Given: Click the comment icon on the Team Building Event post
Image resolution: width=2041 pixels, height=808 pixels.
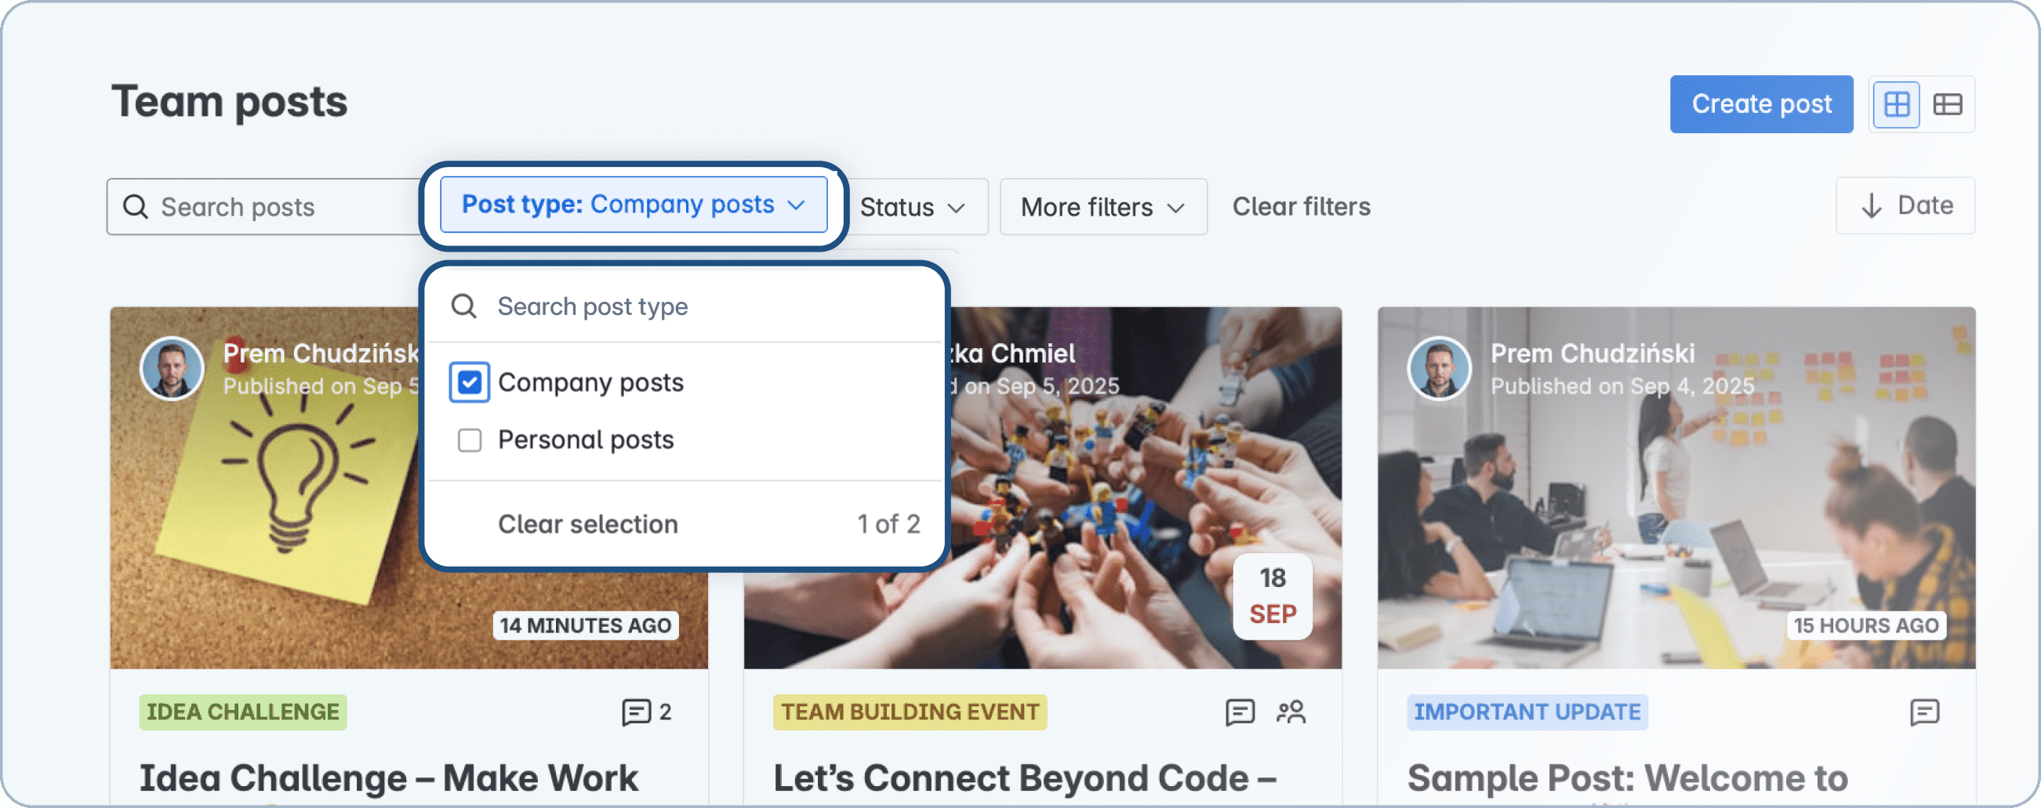Looking at the screenshot, I should pyautogui.click(x=1240, y=712).
